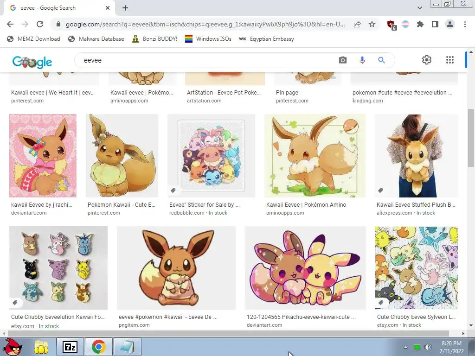Click the Chrome taskbar icon

tap(98, 347)
